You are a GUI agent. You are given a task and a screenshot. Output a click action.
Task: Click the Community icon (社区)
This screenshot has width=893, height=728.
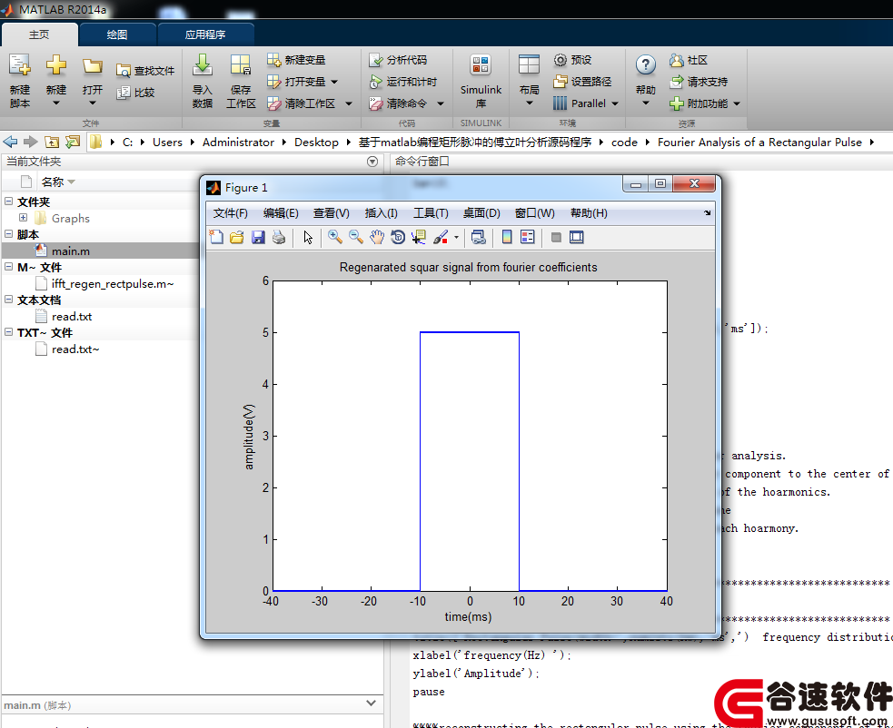click(x=676, y=60)
